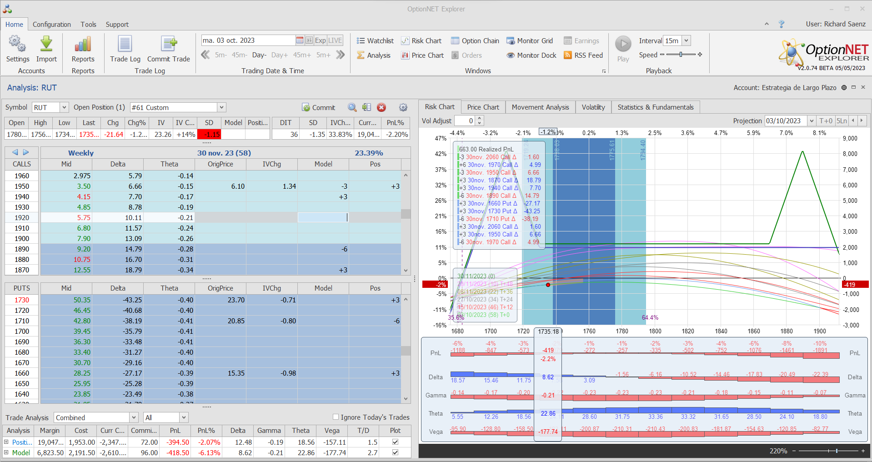This screenshot has height=462, width=872.
Task: Uncheck Plot for the Position row
Action: [x=395, y=442]
